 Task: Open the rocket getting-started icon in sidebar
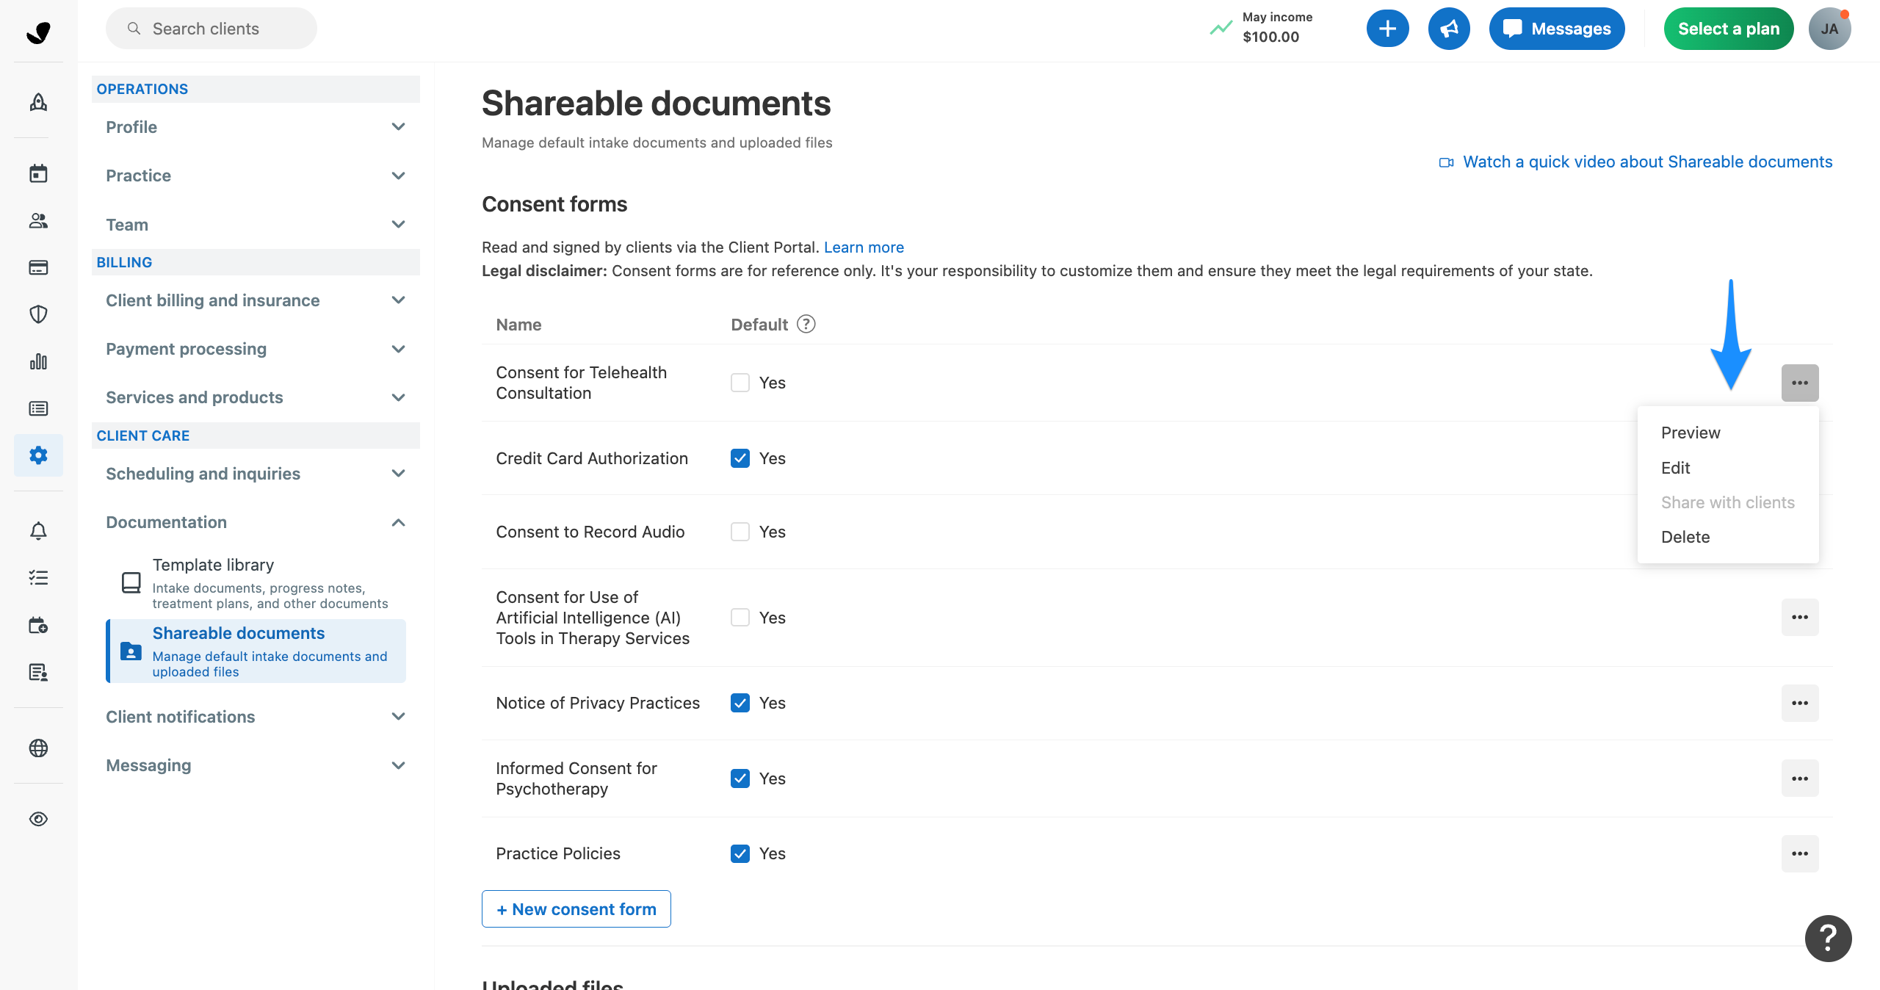click(38, 102)
